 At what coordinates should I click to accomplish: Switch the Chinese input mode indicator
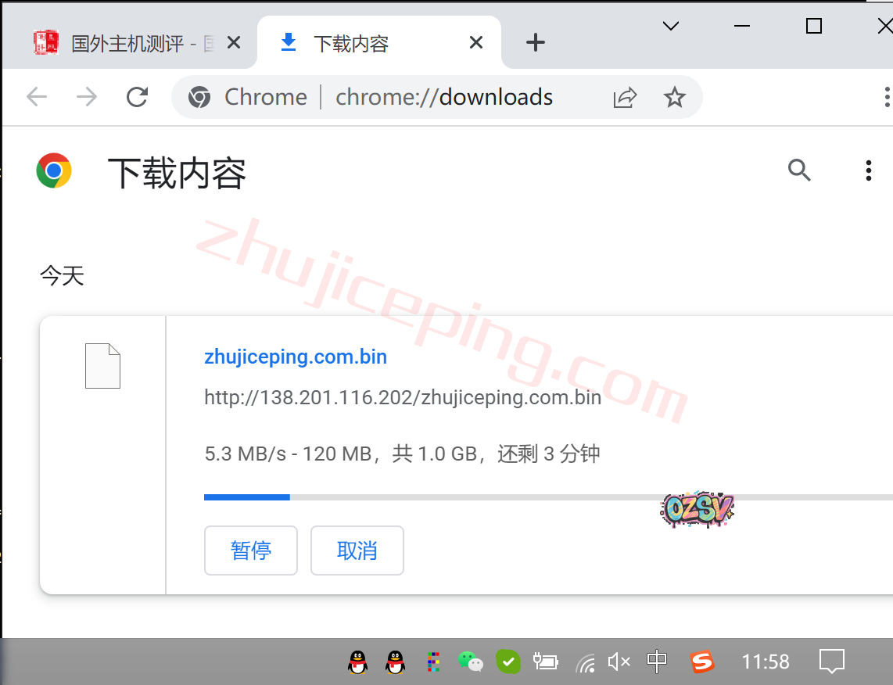[x=657, y=662]
